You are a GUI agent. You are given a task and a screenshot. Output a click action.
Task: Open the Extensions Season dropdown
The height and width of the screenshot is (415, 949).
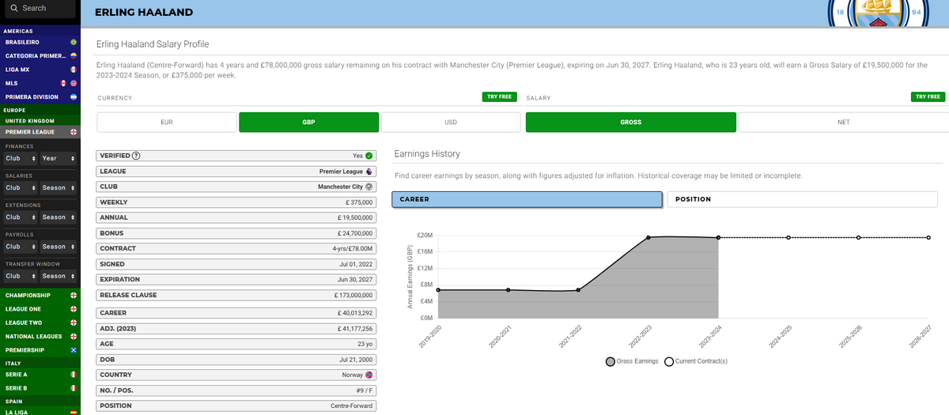pos(59,217)
